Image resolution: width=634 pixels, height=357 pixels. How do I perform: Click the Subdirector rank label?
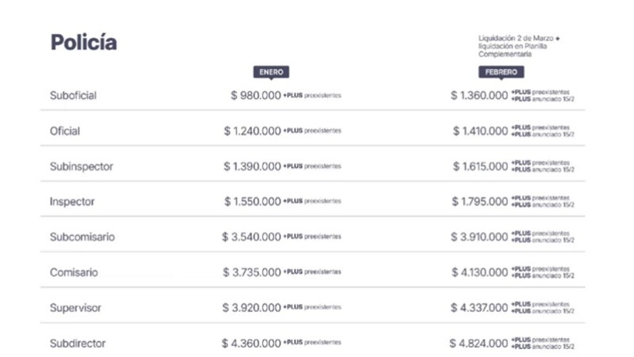pyautogui.click(x=78, y=344)
